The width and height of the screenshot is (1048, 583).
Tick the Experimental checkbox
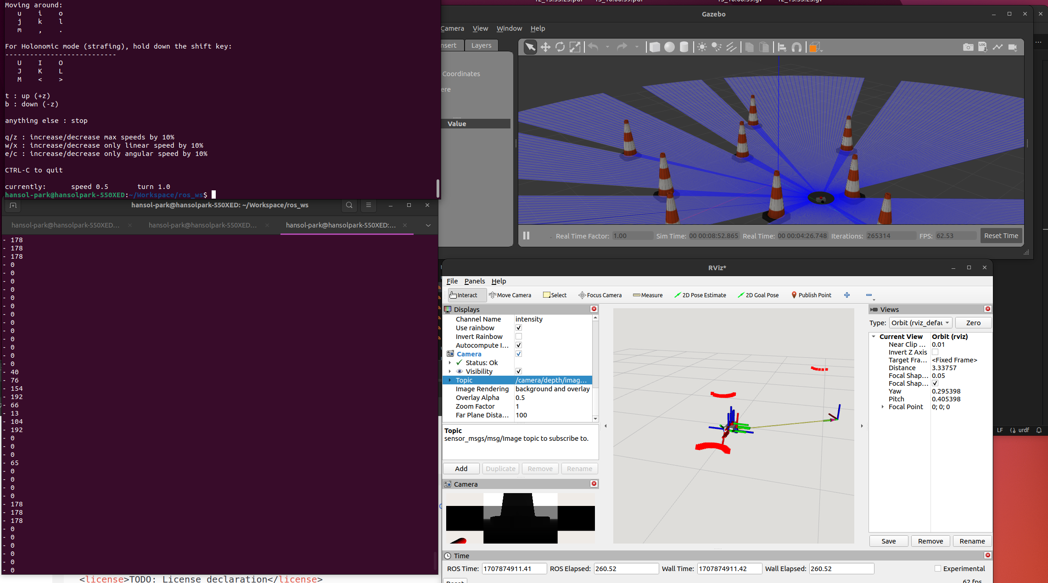tap(938, 569)
